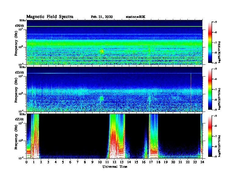Click the hour 2 tick label
This screenshot has height=186, width=241.
coord(41,162)
